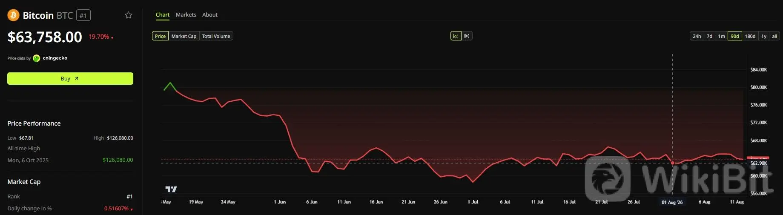The width and height of the screenshot is (783, 215).
Task: Click the 1 Jun x-axis label
Action: (280, 202)
